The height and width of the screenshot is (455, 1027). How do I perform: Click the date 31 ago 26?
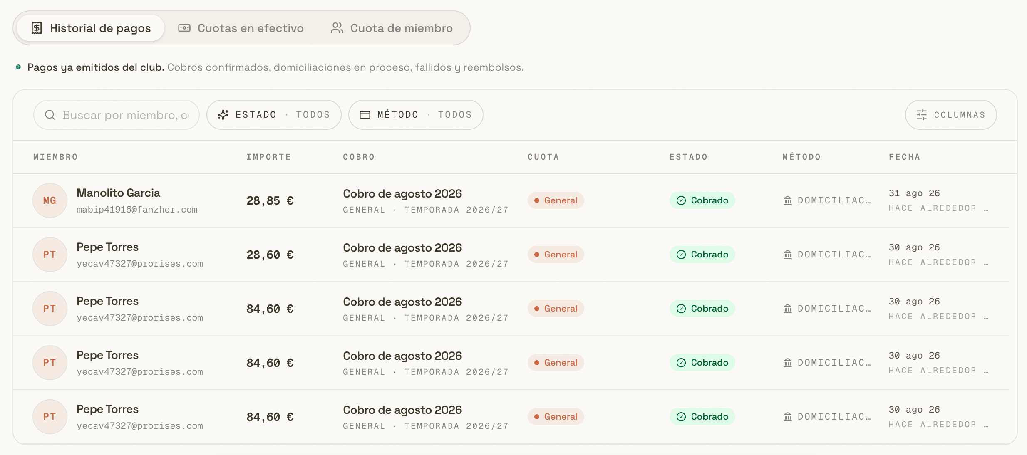914,193
